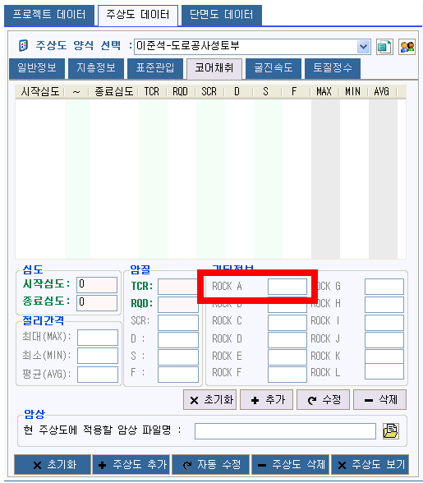Select the 표준관입 sub-tab
Screen dimensions: 423x483
point(155,68)
